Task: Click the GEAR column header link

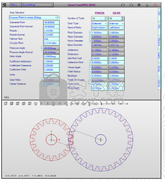Action: (117, 13)
